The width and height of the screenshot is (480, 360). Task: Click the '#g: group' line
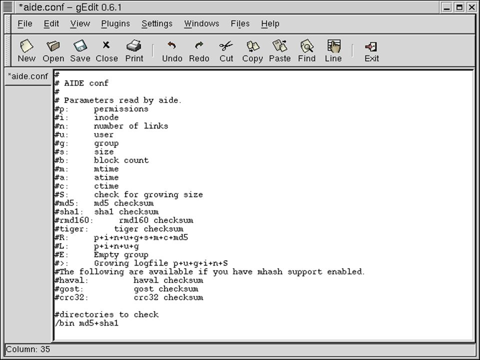86,143
